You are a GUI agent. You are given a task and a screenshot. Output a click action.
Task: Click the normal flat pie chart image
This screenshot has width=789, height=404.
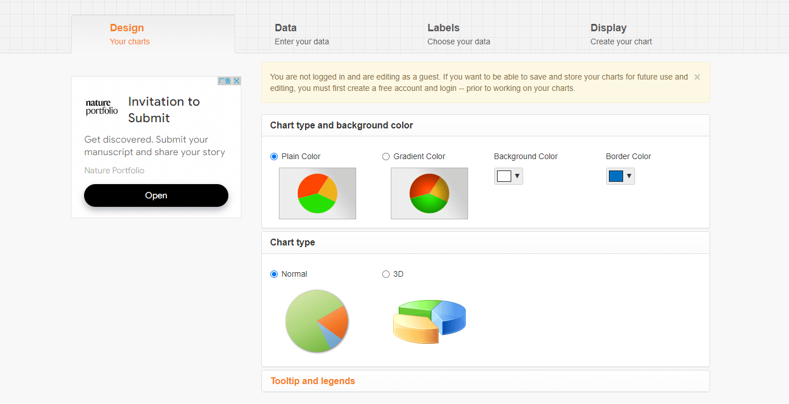(x=316, y=321)
